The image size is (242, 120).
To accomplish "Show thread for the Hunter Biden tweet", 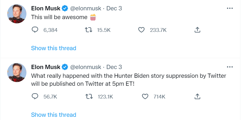I will click(54, 115).
